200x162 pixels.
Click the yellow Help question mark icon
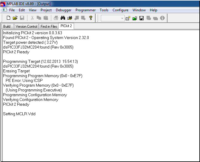coord(91,18)
